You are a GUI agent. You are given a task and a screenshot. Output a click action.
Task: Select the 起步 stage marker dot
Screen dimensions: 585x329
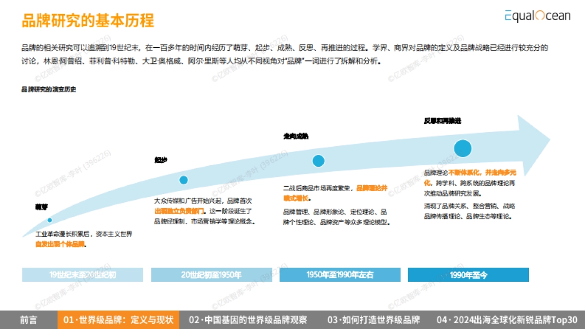(183, 179)
